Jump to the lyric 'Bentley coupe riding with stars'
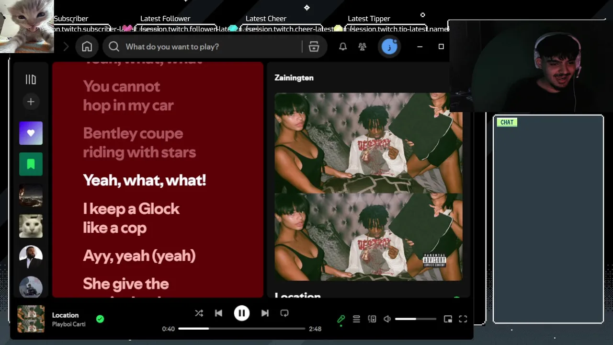The width and height of the screenshot is (613, 345). [x=139, y=143]
